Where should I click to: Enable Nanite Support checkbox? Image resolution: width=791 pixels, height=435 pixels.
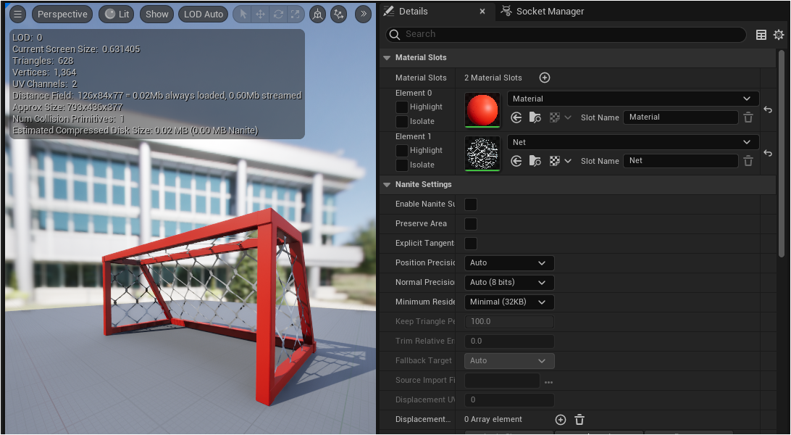[x=471, y=204]
